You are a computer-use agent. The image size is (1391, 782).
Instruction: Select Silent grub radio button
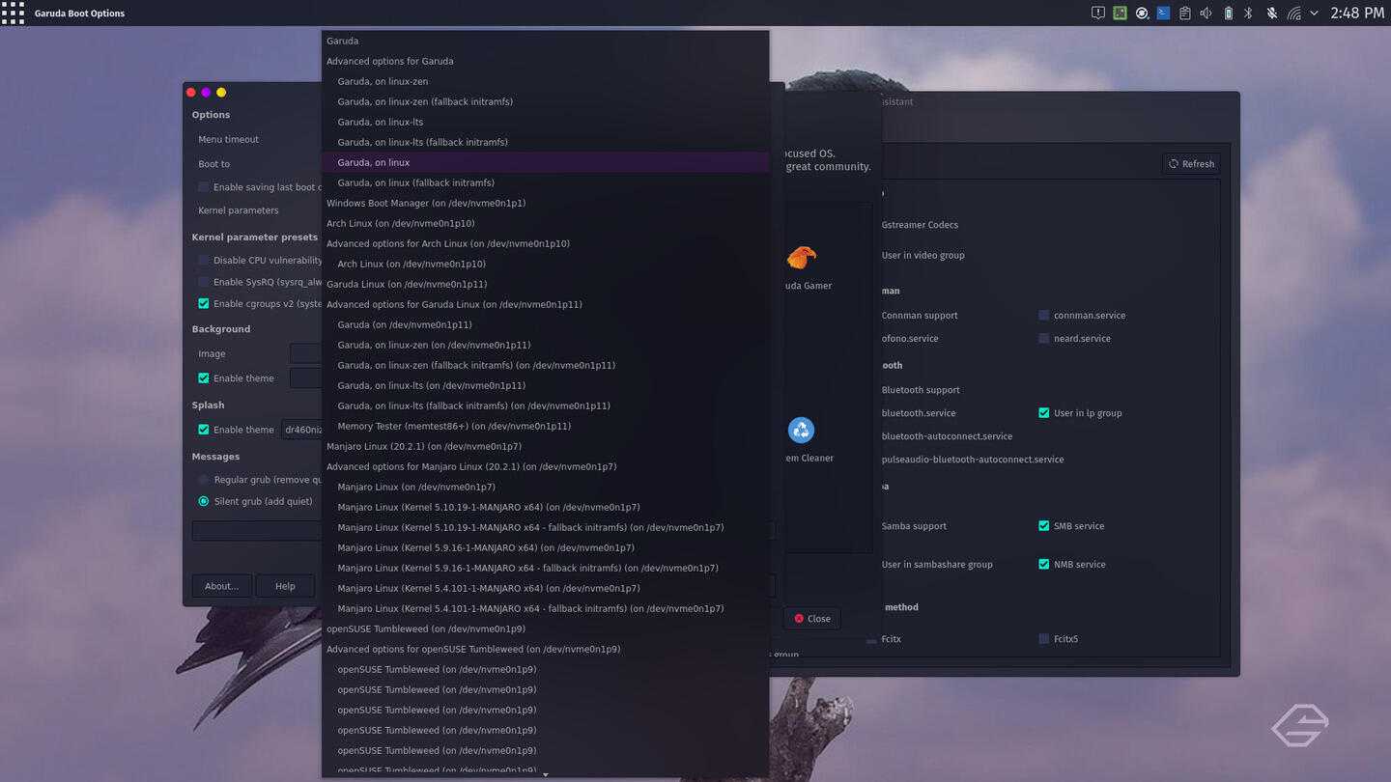coord(203,501)
